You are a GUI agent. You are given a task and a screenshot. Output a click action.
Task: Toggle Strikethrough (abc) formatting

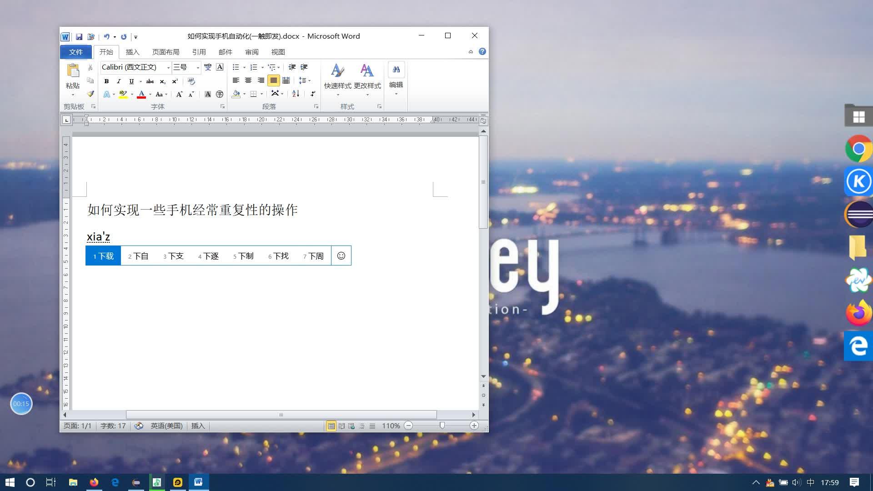pos(150,81)
